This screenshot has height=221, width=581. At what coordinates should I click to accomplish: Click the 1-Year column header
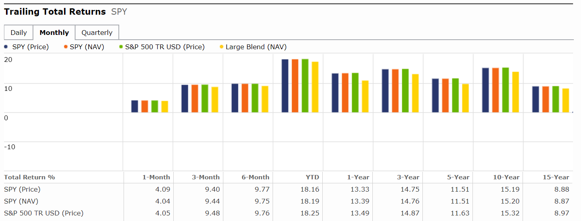pos(358,177)
